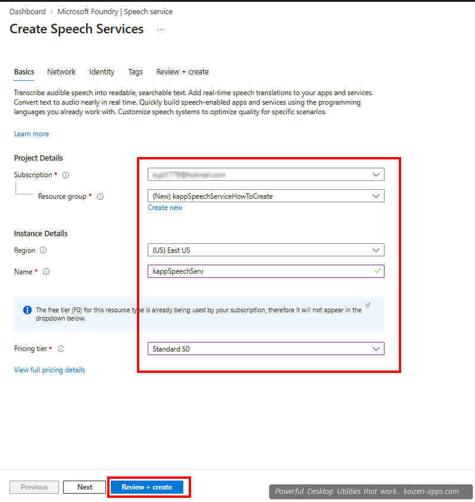Switch to the Network tab
The image size is (475, 502).
coord(61,71)
